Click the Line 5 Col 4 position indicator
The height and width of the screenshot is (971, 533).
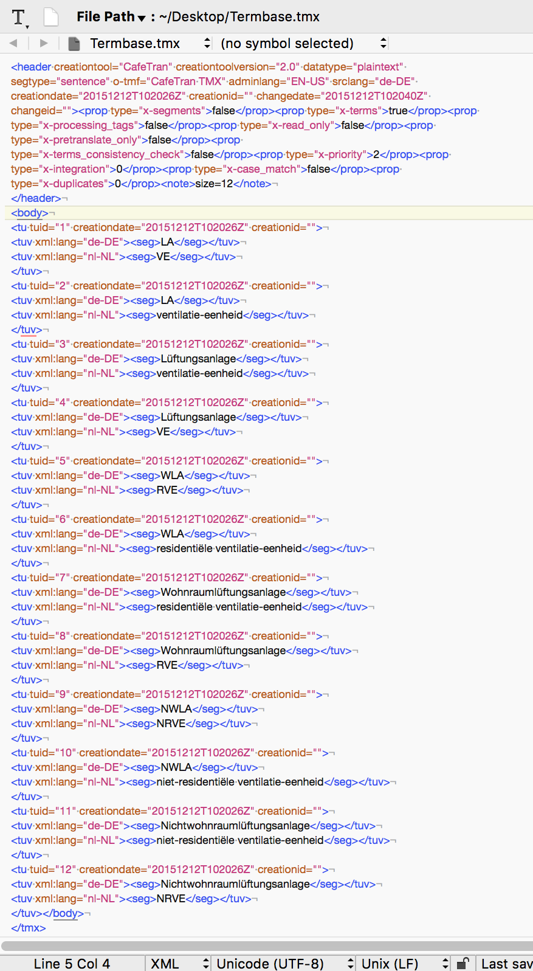coord(72,963)
